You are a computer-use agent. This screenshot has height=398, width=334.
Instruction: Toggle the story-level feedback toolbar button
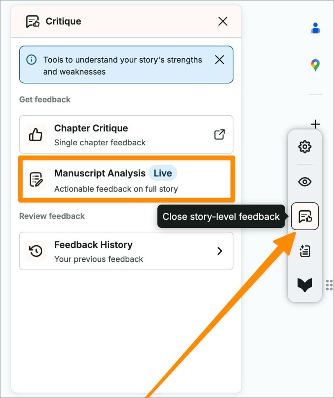304,216
